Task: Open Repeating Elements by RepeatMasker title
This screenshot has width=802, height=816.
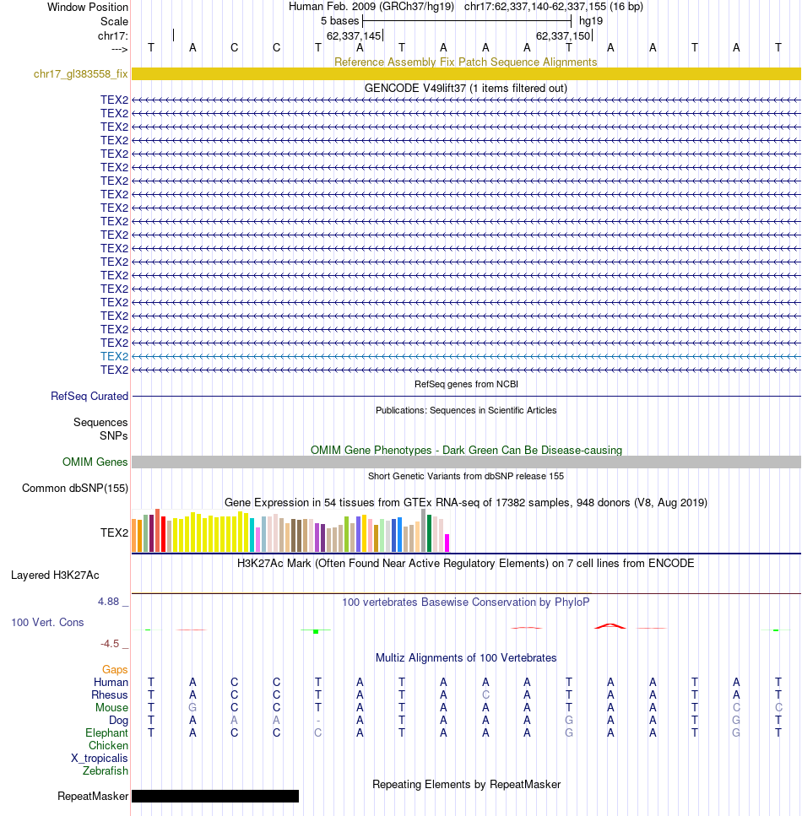Action: 466,784
